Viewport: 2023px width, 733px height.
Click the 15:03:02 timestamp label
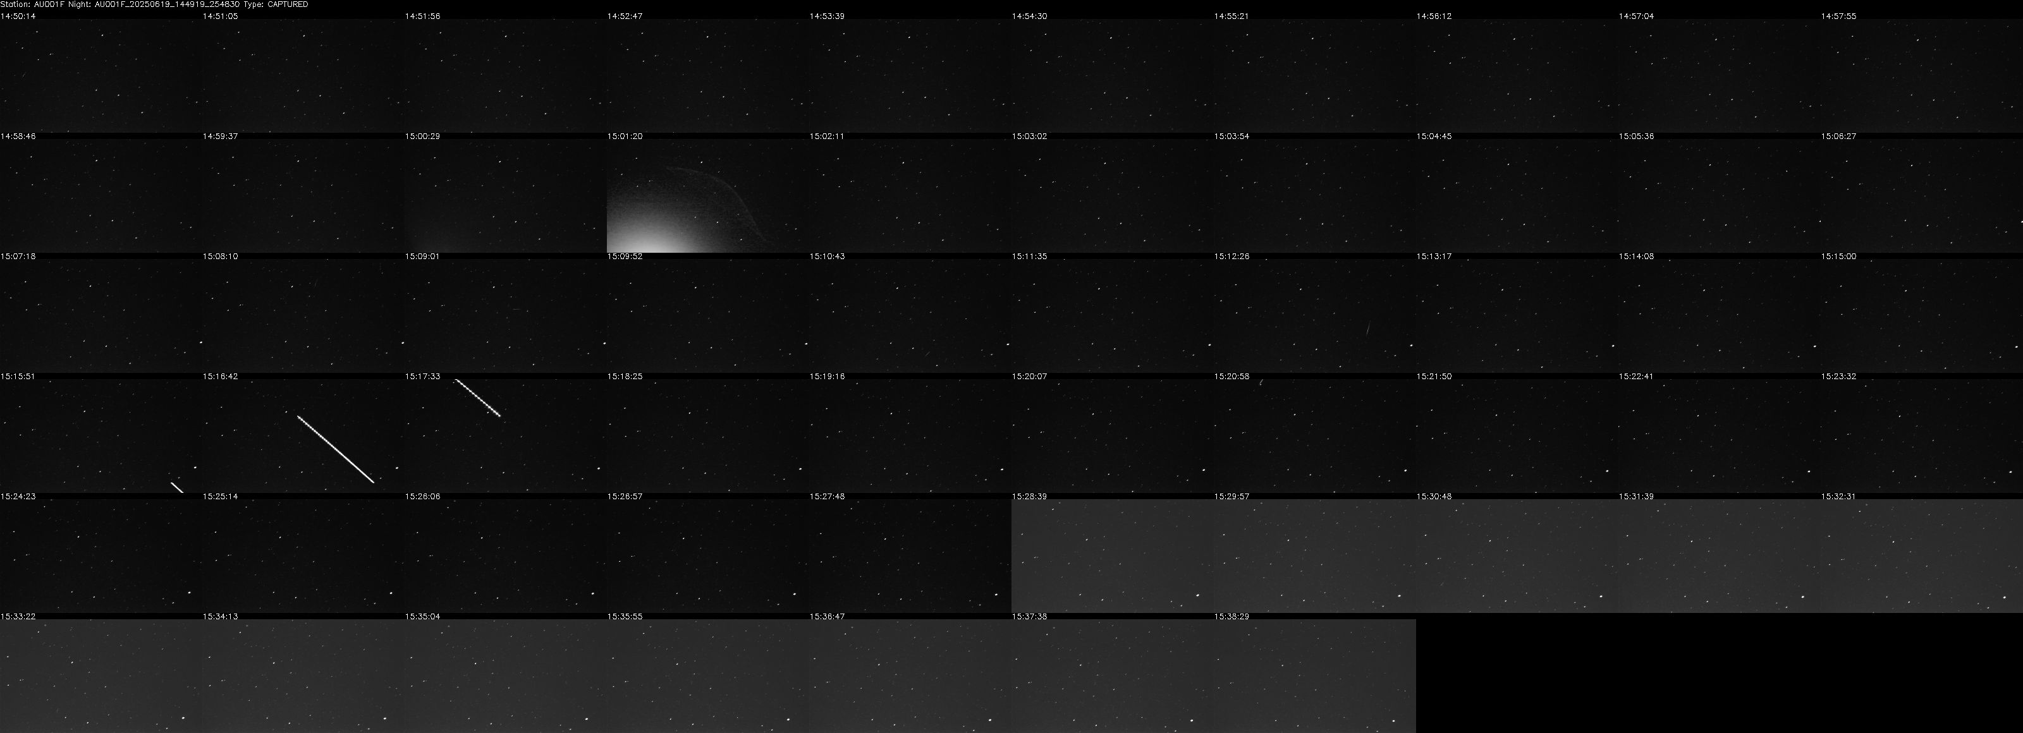point(1029,136)
